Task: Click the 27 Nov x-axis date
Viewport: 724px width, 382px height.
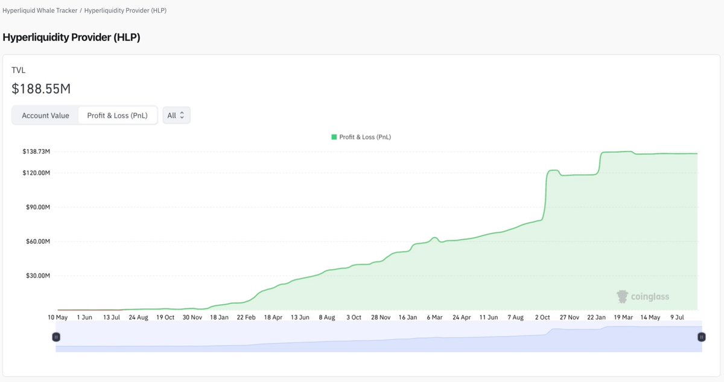Action: pyautogui.click(x=570, y=317)
